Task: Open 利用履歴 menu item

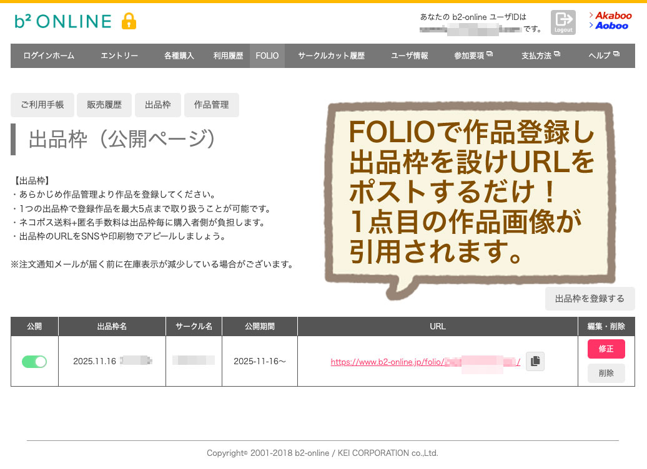Action: [228, 56]
